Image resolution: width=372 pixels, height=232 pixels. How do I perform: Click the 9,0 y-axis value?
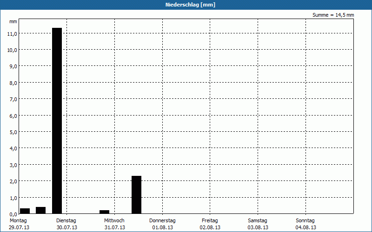(13, 66)
